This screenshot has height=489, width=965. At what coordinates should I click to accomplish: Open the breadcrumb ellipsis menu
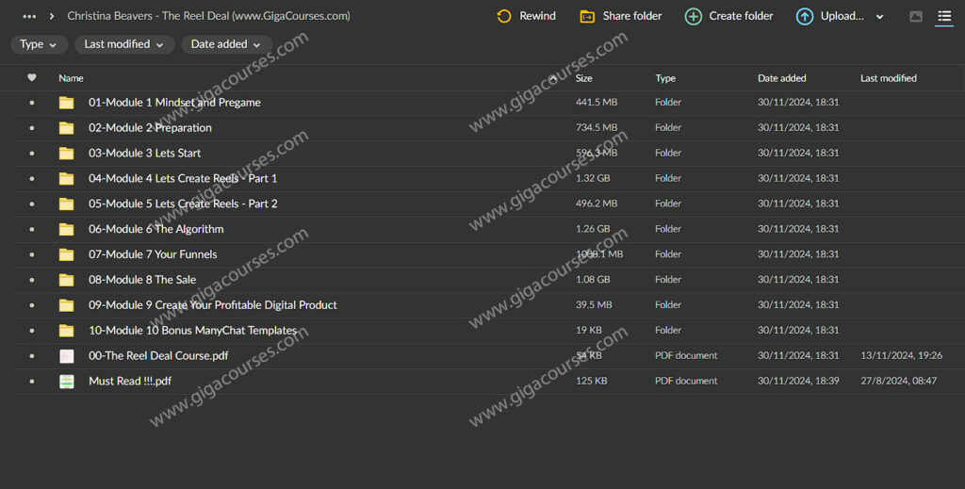(29, 16)
